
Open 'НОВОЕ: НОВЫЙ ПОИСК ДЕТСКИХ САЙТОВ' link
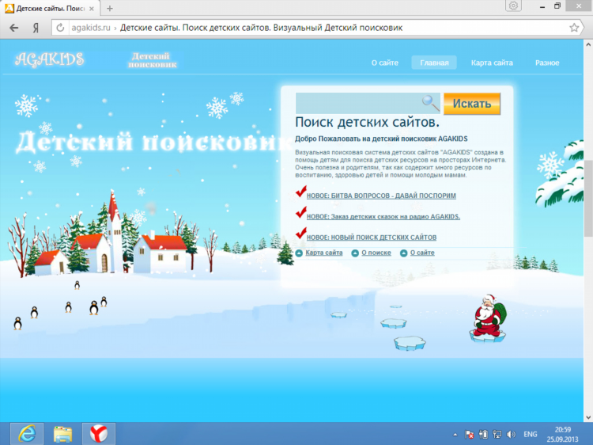pyautogui.click(x=372, y=238)
